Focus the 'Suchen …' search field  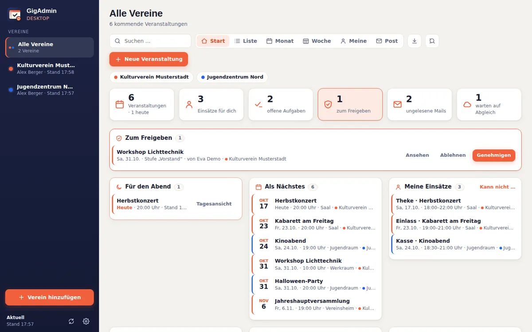coord(150,41)
